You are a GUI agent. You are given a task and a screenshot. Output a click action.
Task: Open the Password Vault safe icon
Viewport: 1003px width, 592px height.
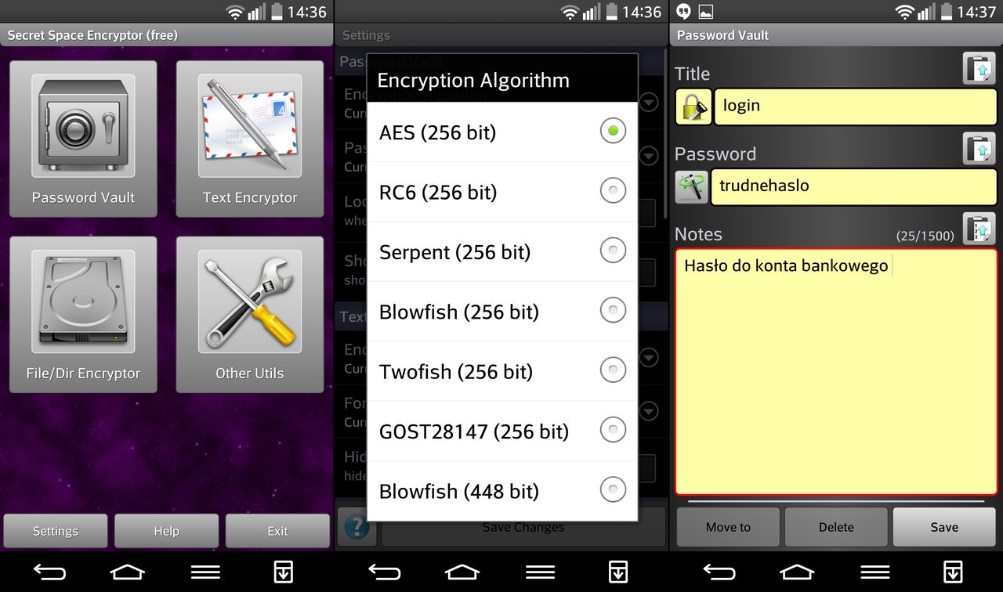83,125
